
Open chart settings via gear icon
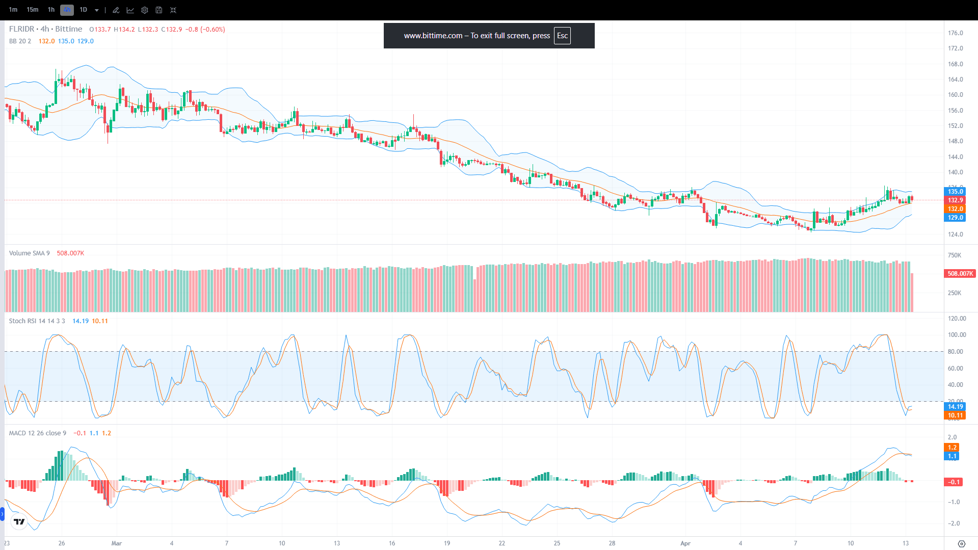coord(144,10)
